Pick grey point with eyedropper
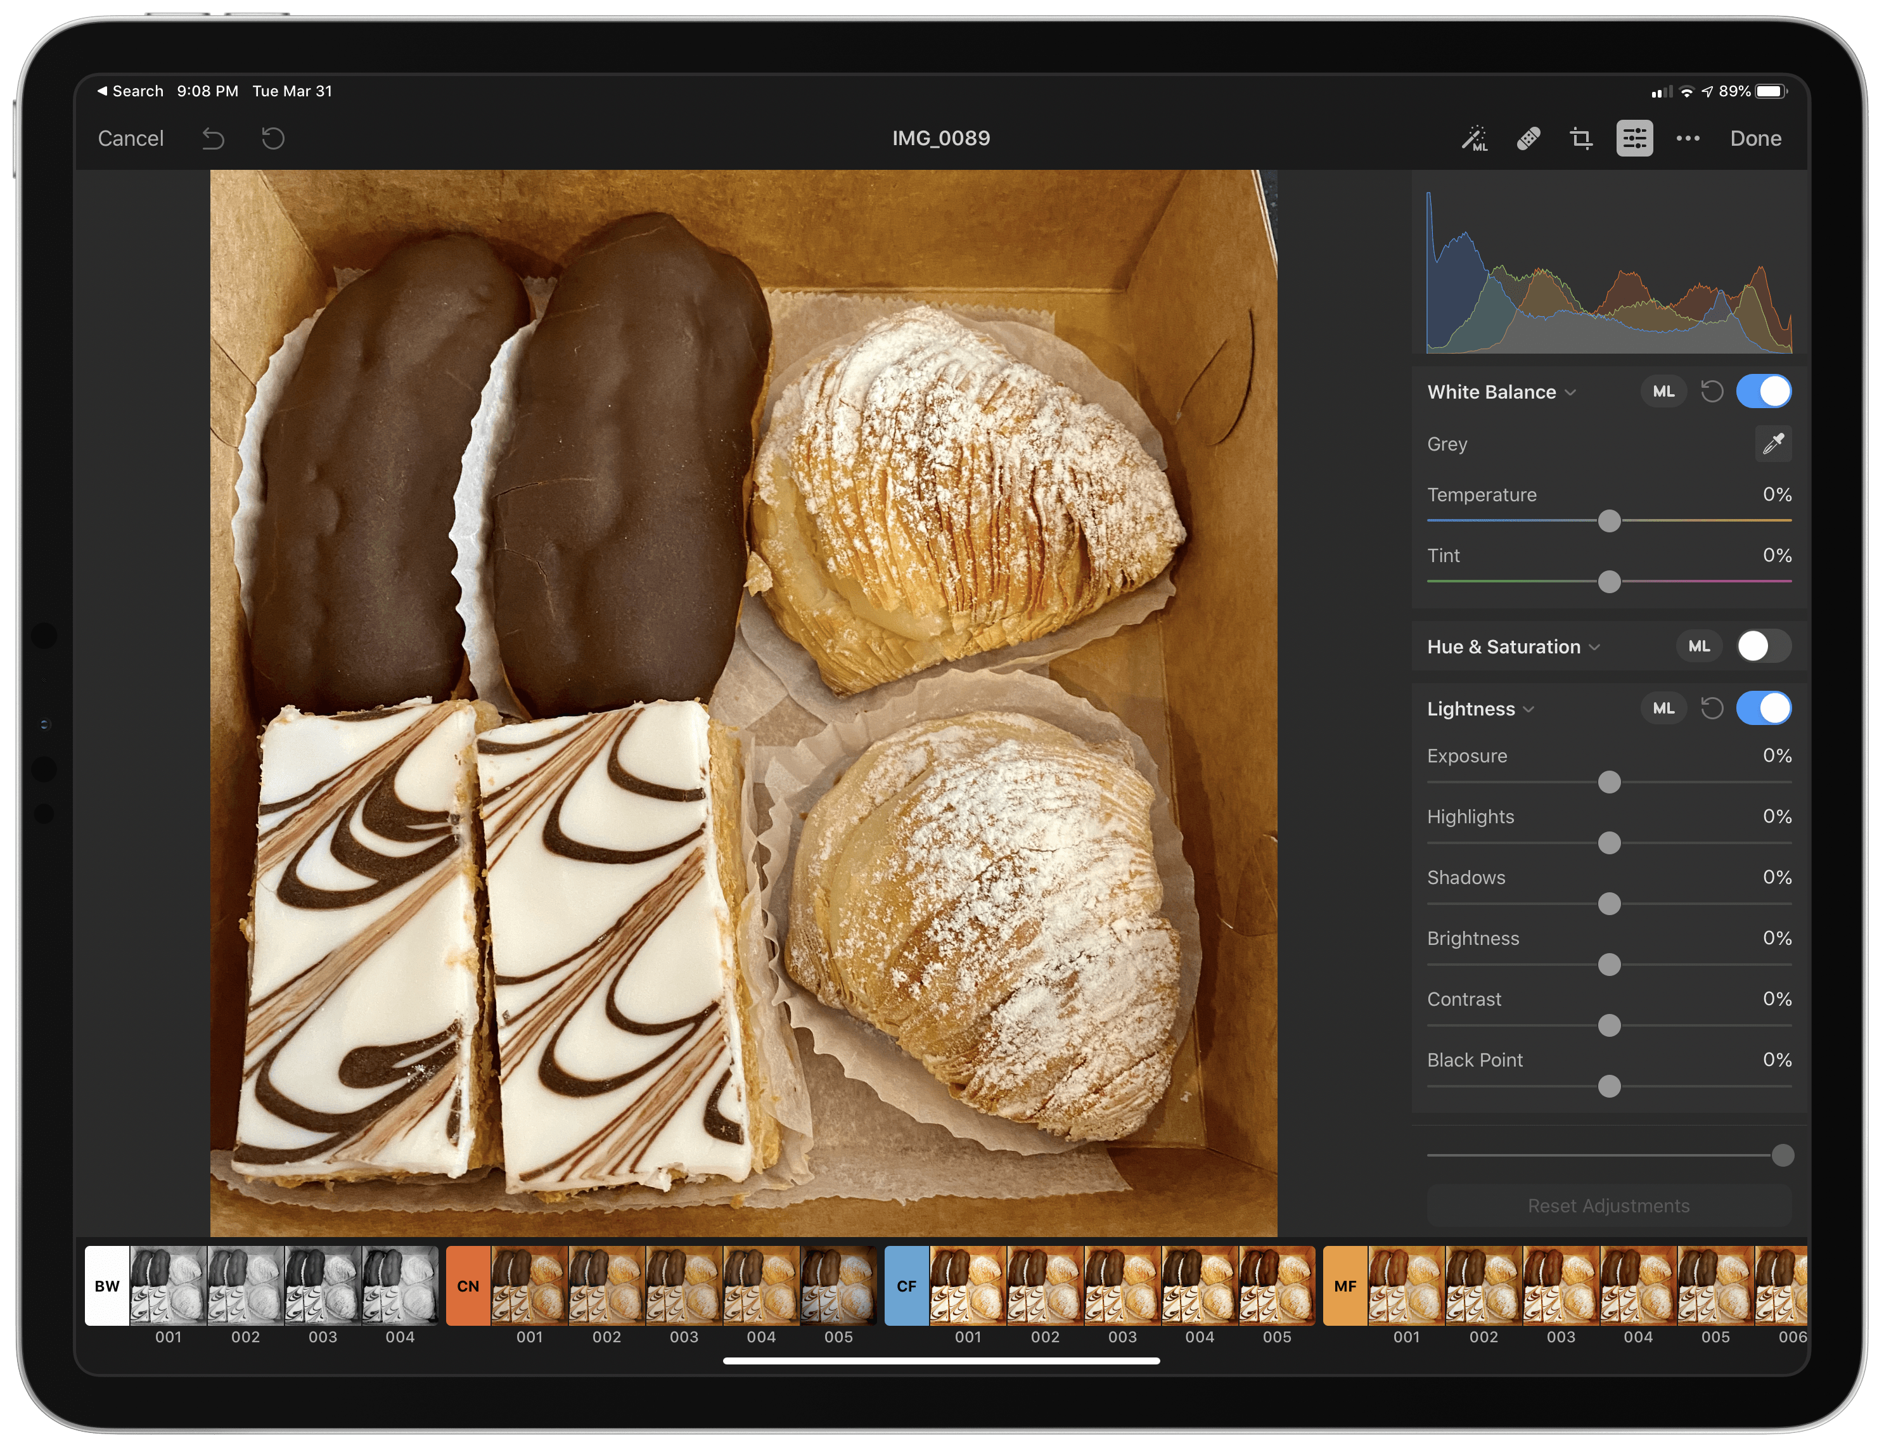The width and height of the screenshot is (1884, 1450). (x=1772, y=444)
